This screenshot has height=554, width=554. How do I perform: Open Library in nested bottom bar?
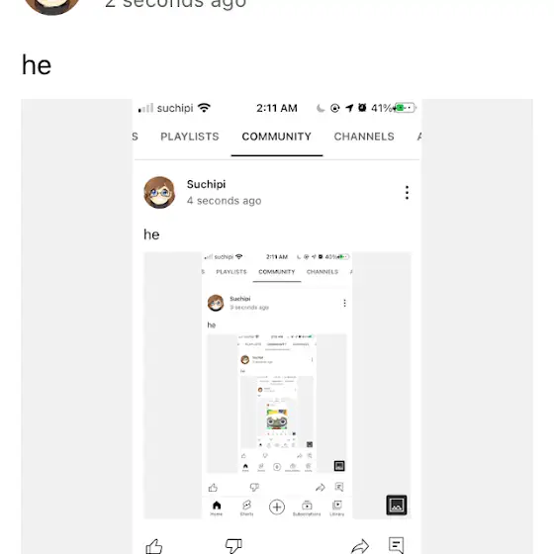(x=337, y=508)
